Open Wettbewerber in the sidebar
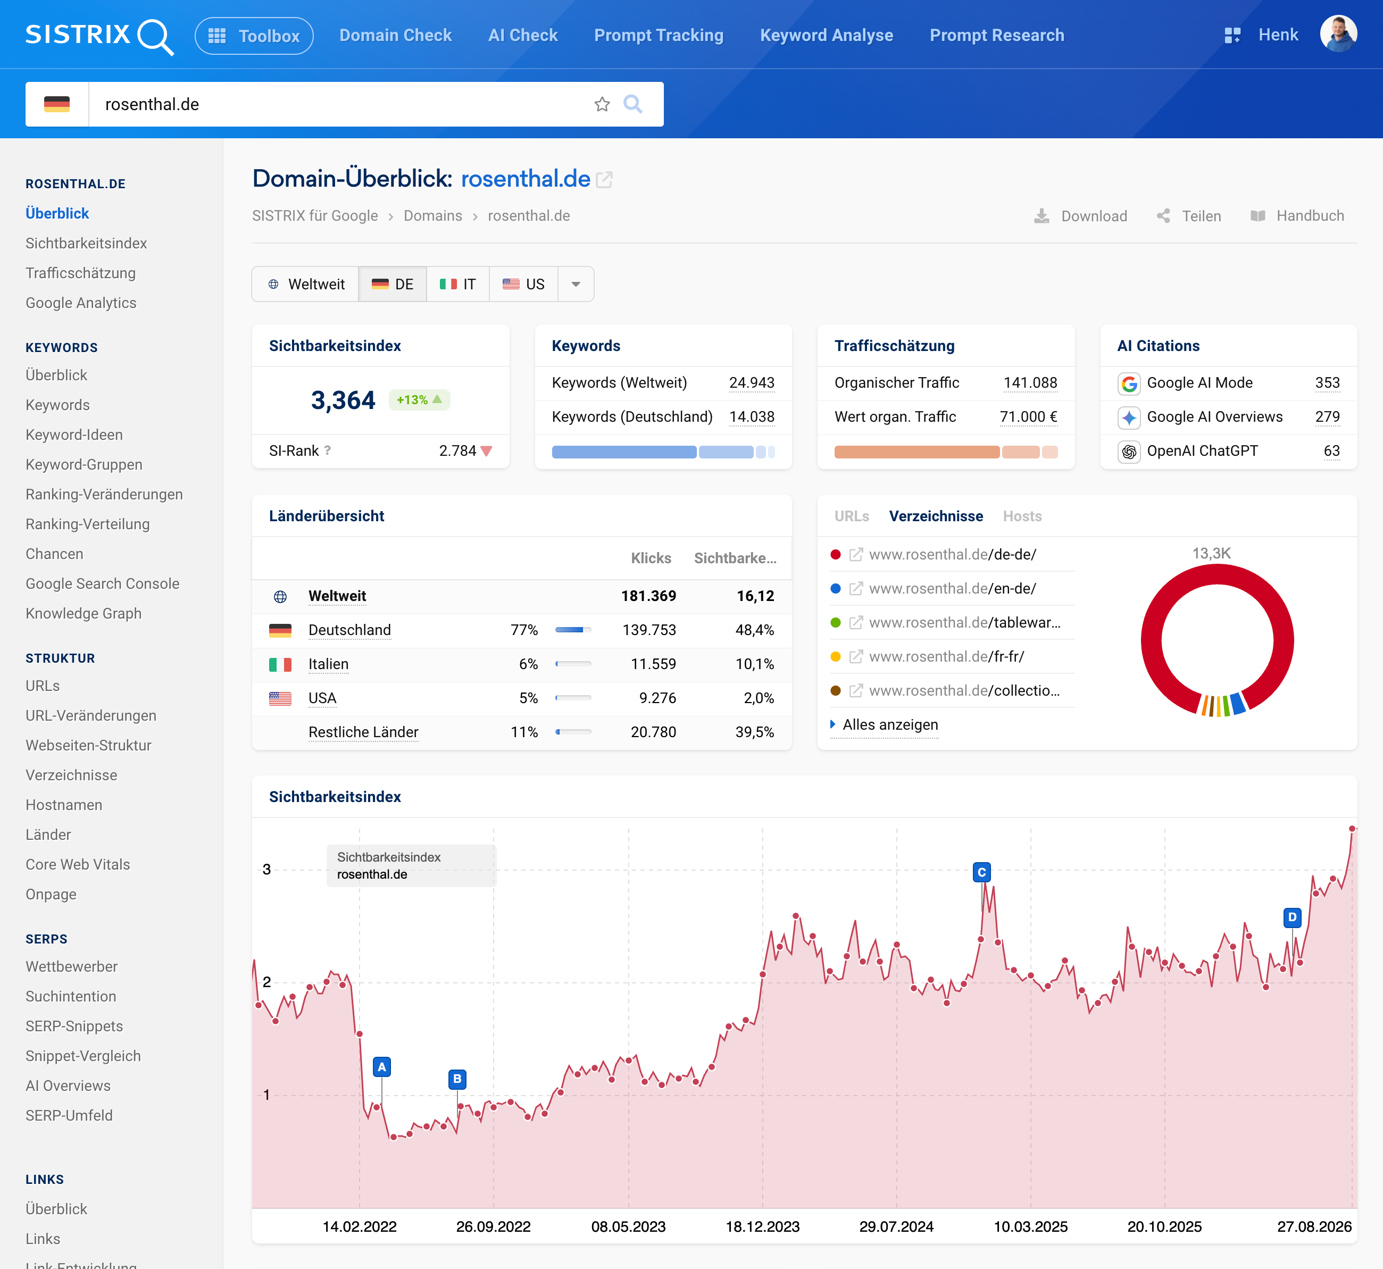 71,967
